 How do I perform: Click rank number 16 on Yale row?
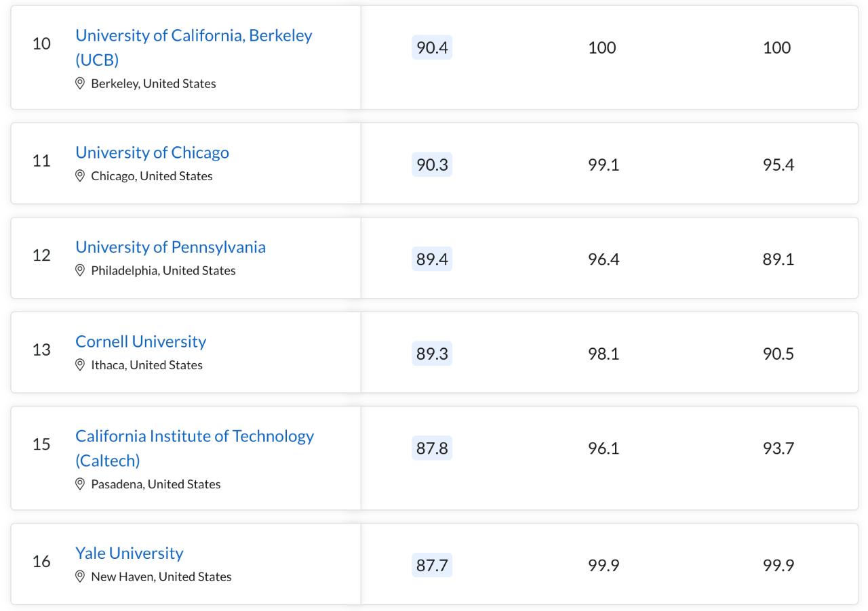(41, 562)
